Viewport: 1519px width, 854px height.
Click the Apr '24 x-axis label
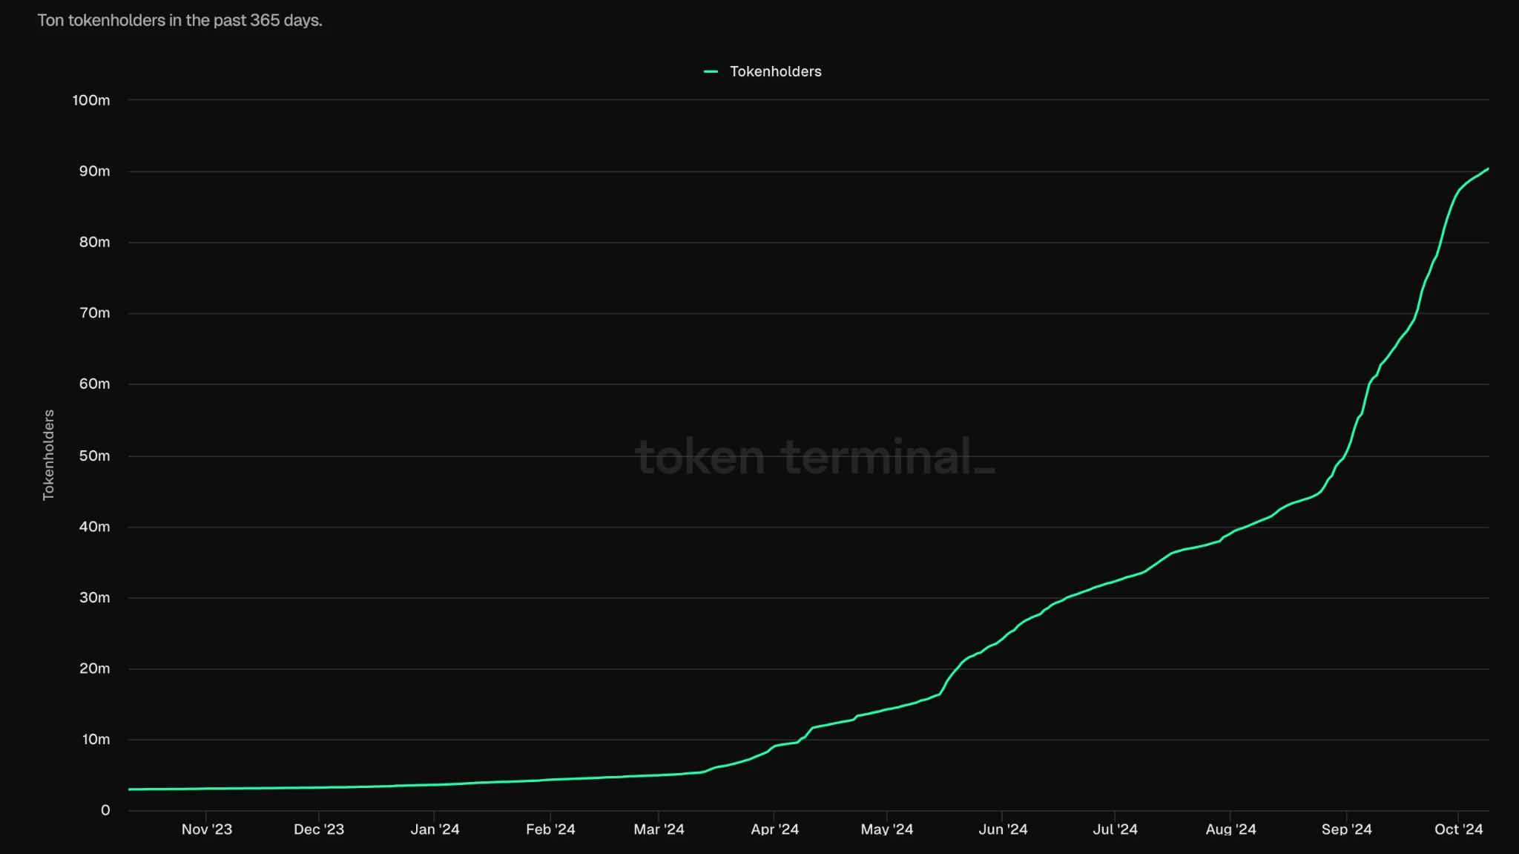tap(774, 830)
